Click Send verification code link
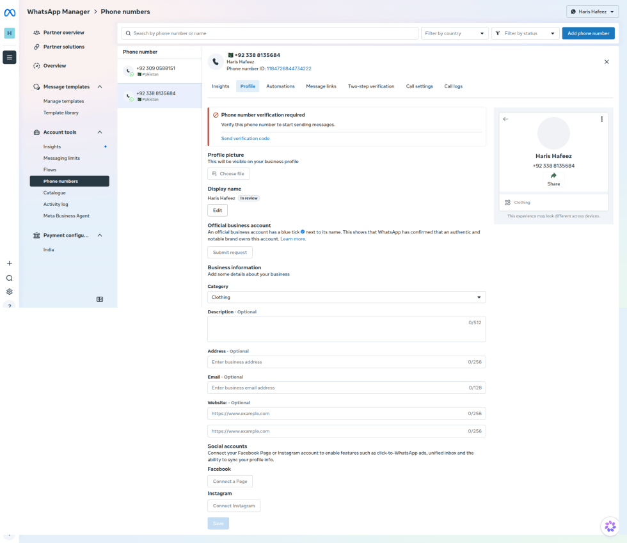 pyautogui.click(x=245, y=138)
